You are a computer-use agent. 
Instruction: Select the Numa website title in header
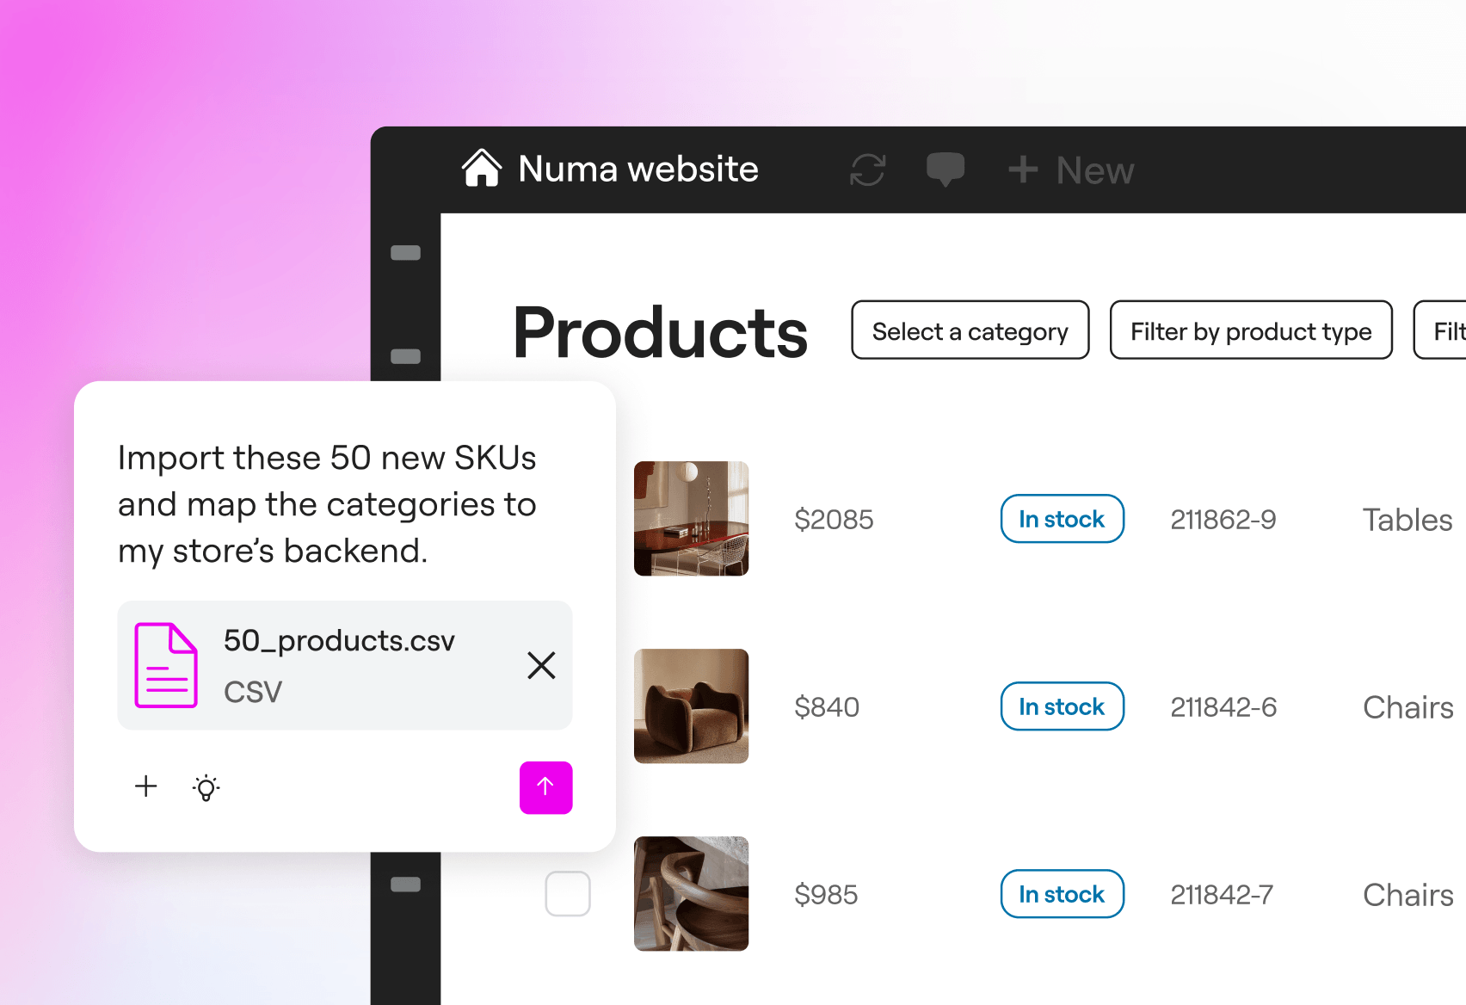pyautogui.click(x=638, y=170)
